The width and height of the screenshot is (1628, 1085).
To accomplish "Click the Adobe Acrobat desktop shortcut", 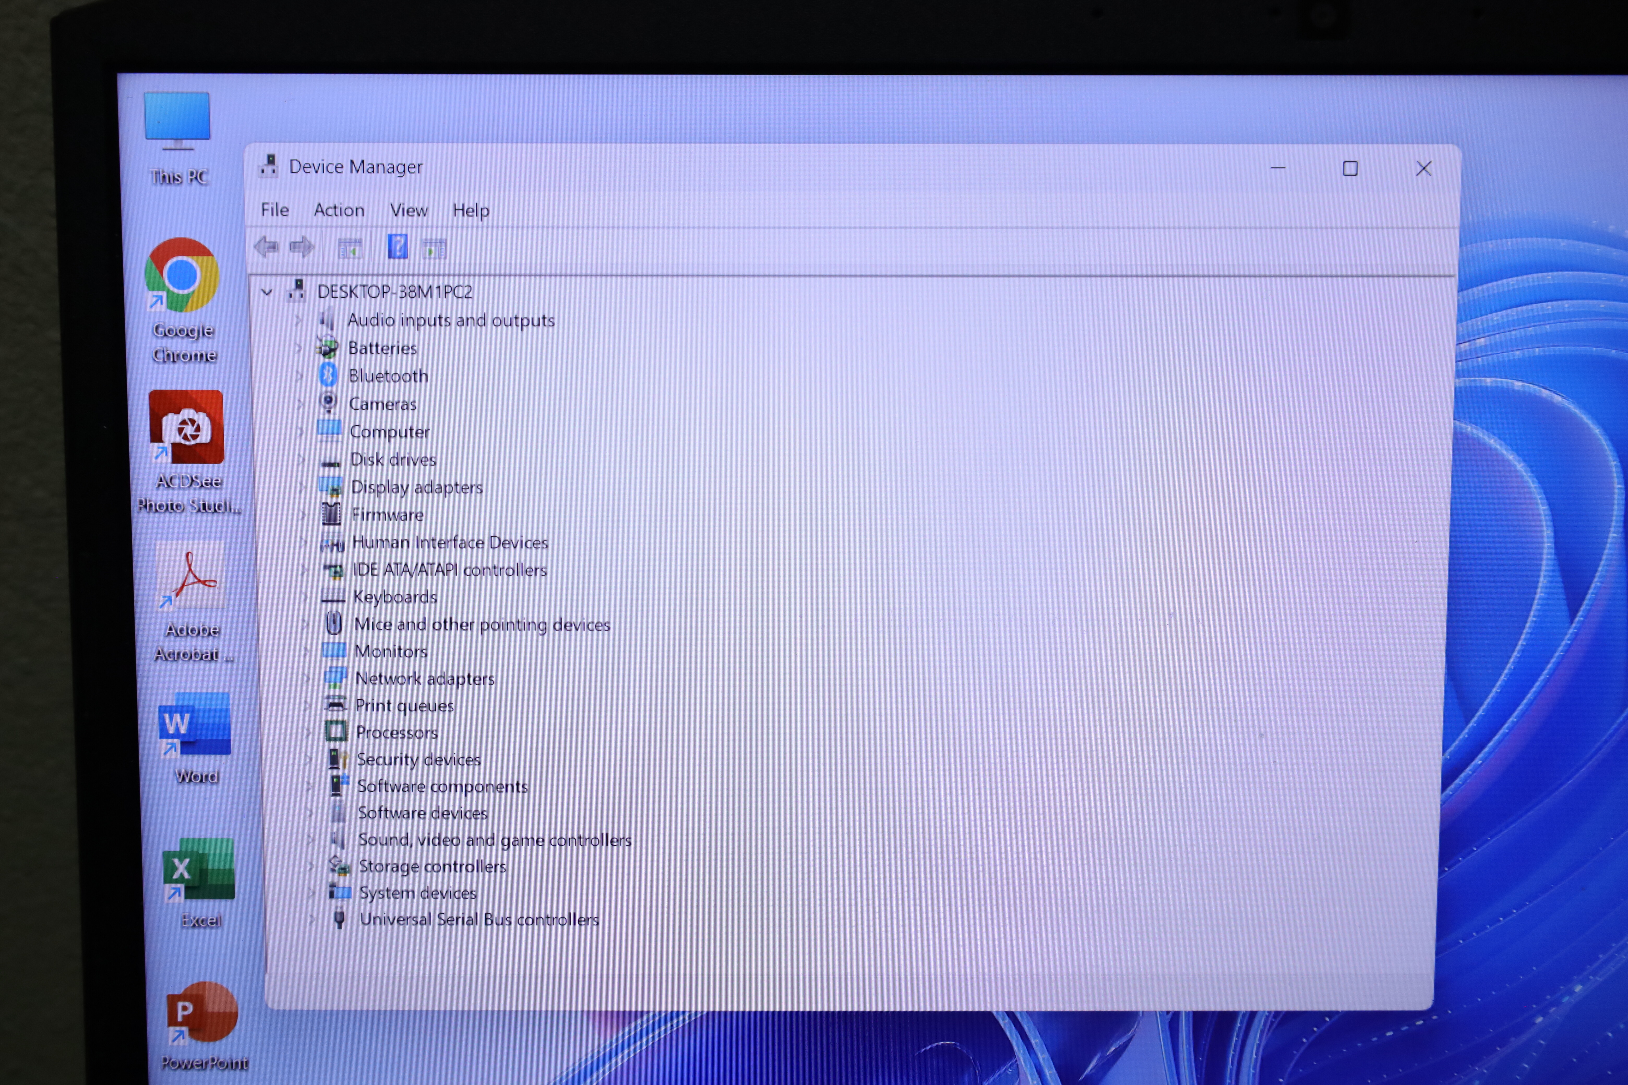I will pos(193,602).
